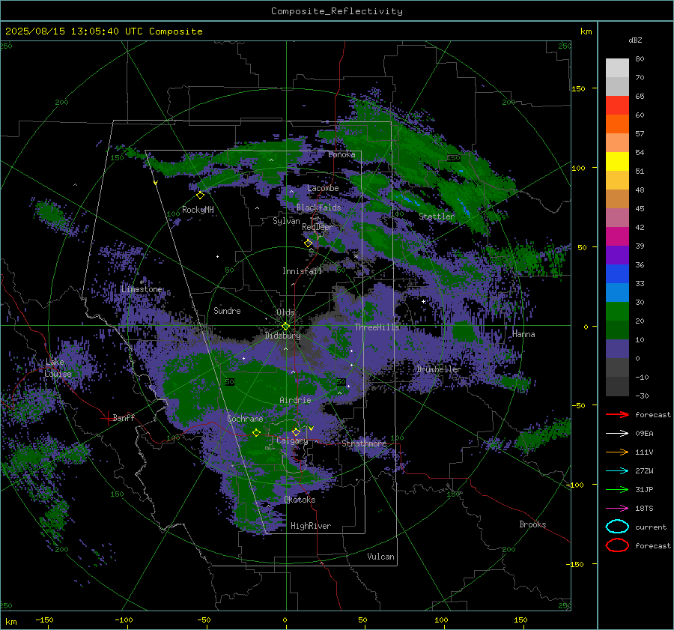Click the red cross marker at Banff

107,417
